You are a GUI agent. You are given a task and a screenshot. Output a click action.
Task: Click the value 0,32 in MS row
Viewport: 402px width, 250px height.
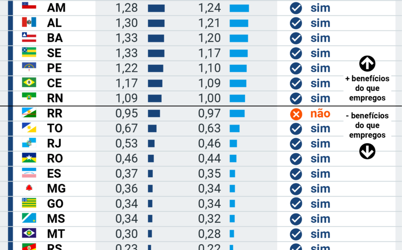(209, 219)
